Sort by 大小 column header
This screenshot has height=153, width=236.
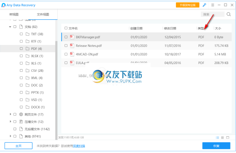pos(218,28)
